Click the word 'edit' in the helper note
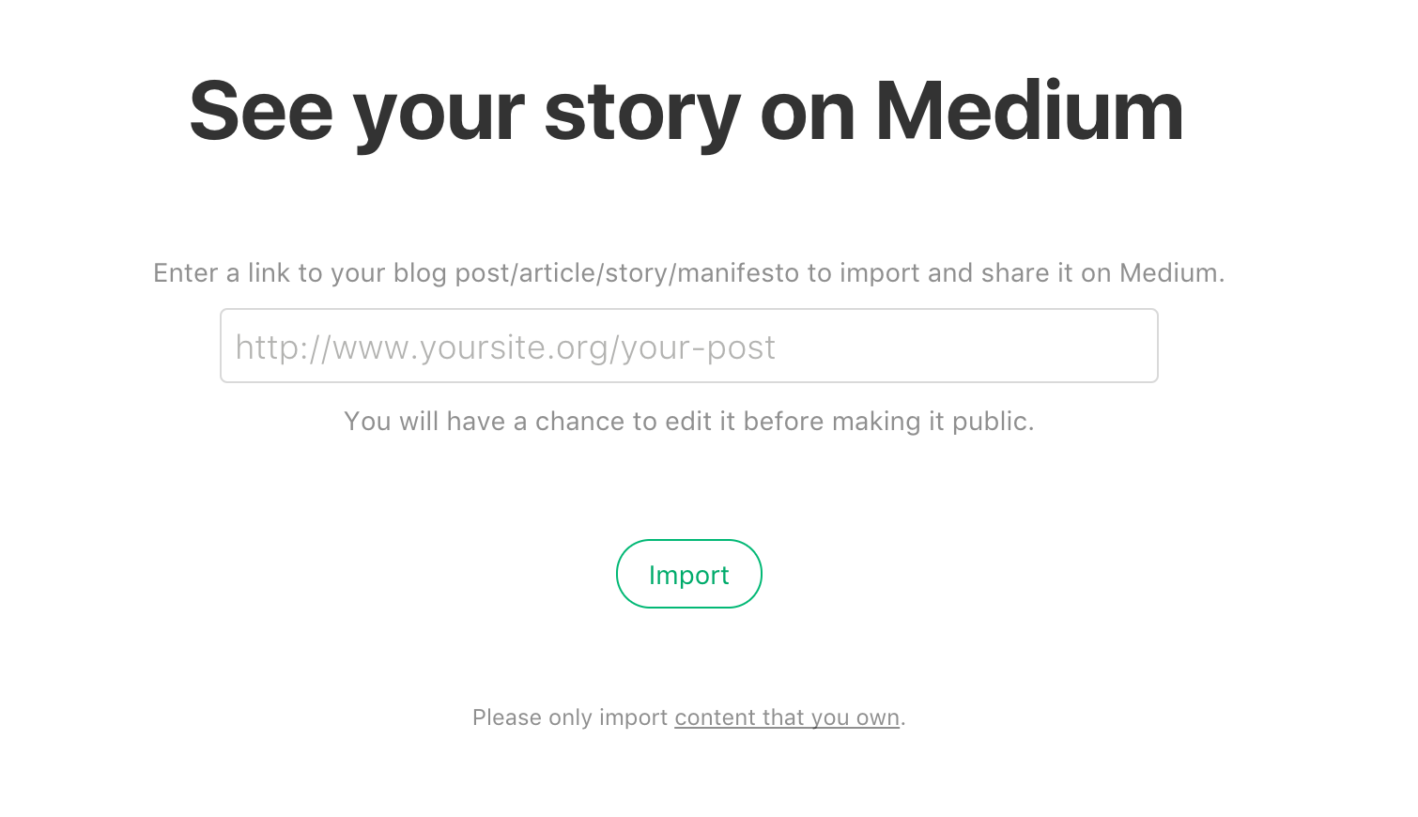 pos(688,422)
